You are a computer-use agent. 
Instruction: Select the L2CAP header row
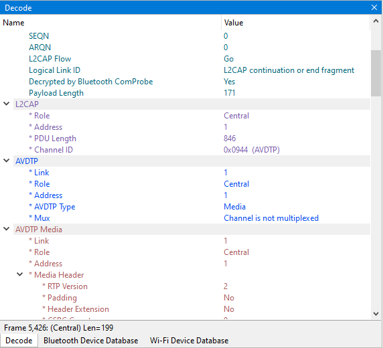(x=191, y=104)
